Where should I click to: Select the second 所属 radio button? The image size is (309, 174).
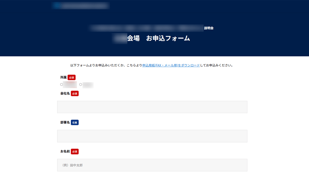pos(81,84)
